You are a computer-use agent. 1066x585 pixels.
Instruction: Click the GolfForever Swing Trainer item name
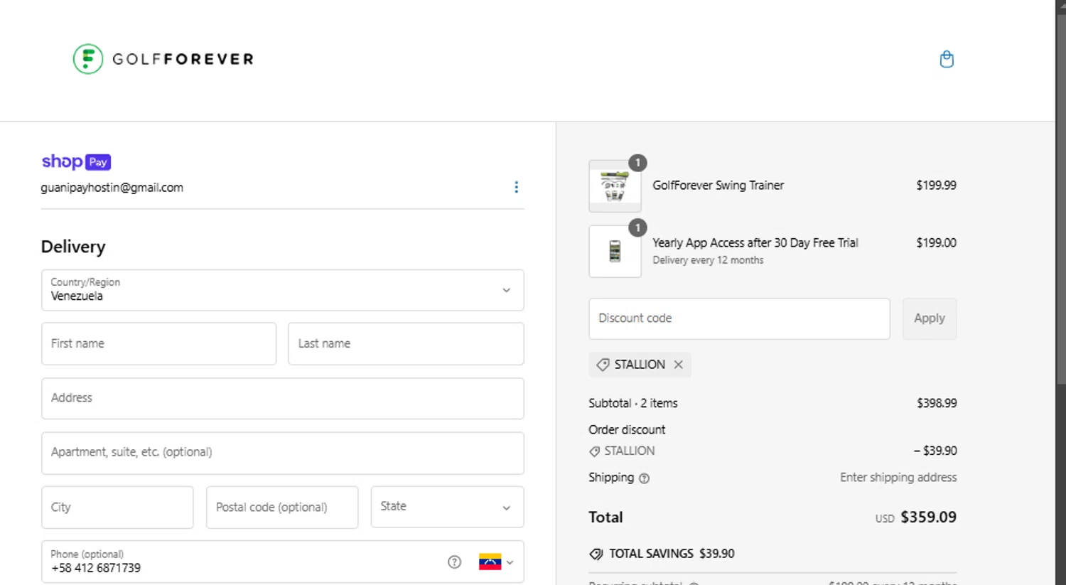click(x=718, y=186)
